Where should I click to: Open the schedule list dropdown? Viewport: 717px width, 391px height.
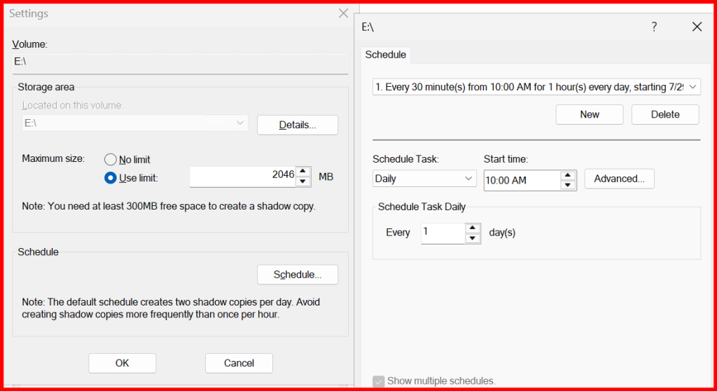pyautogui.click(x=692, y=87)
